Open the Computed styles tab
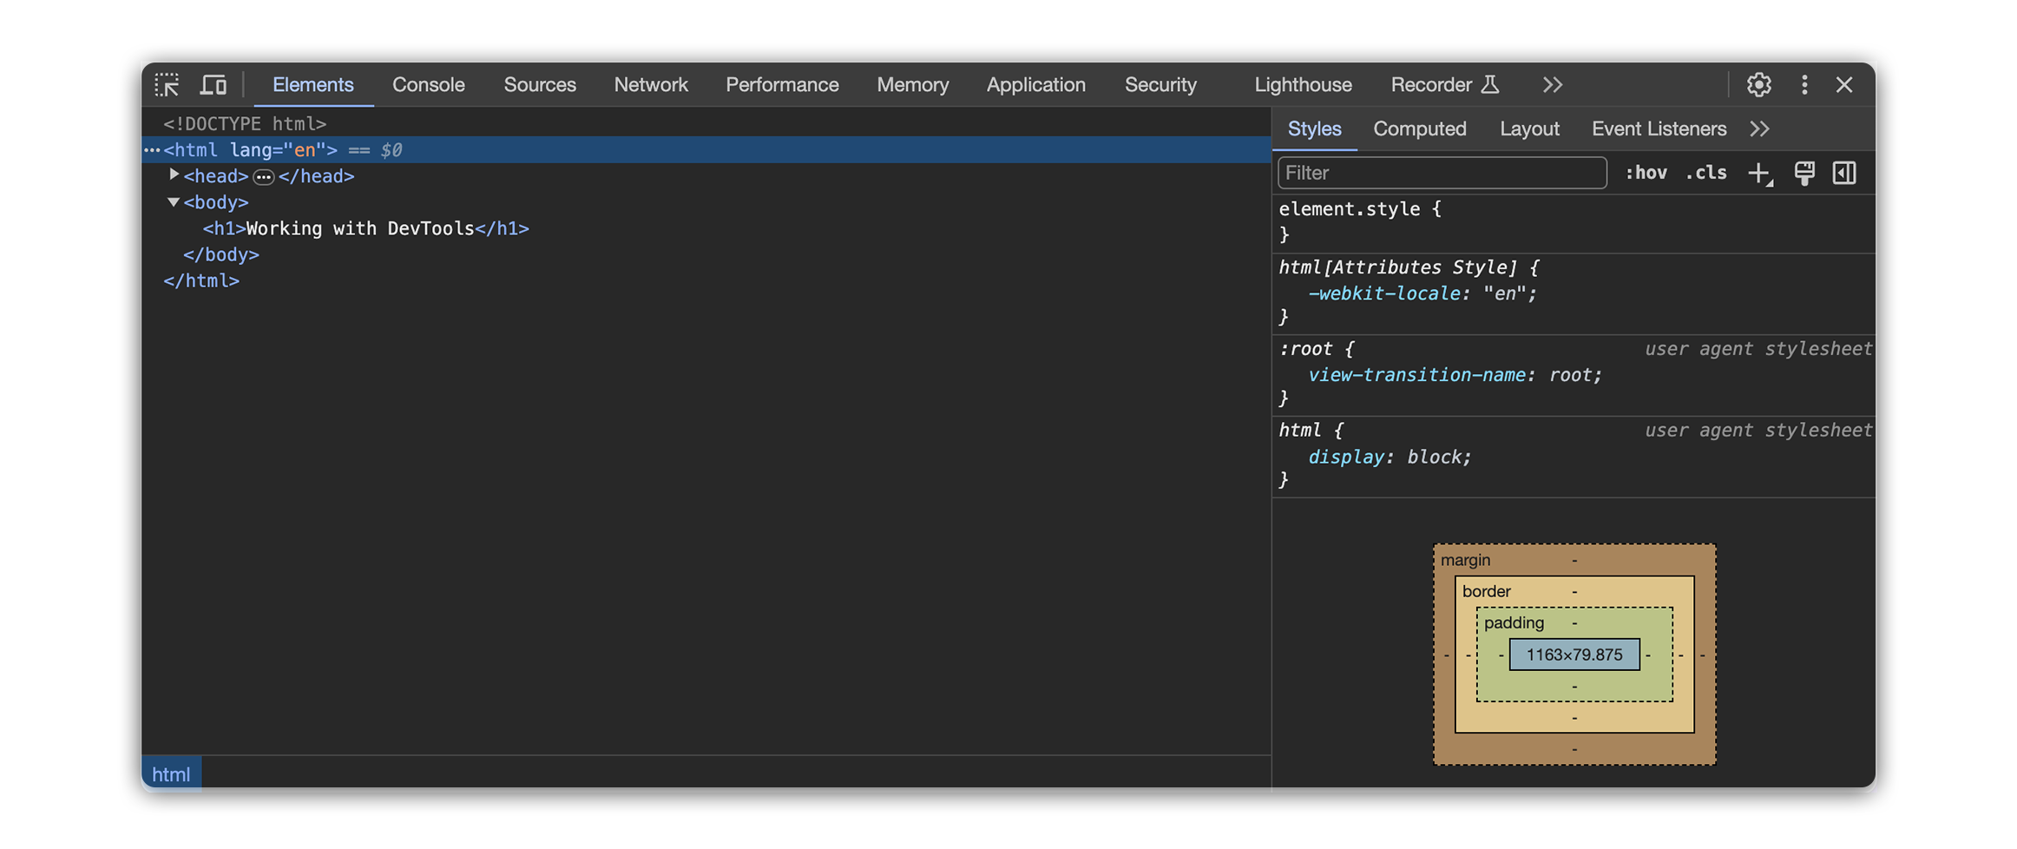 (1419, 129)
